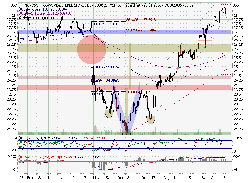250x183 pixels.
Task: Click the 100.00% - 27.63 retracement label
Action: click(104, 24)
